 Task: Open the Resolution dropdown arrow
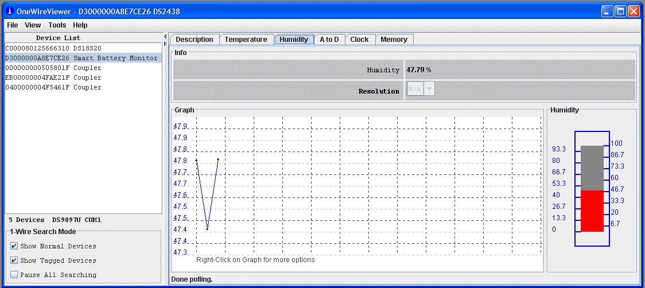(x=429, y=89)
